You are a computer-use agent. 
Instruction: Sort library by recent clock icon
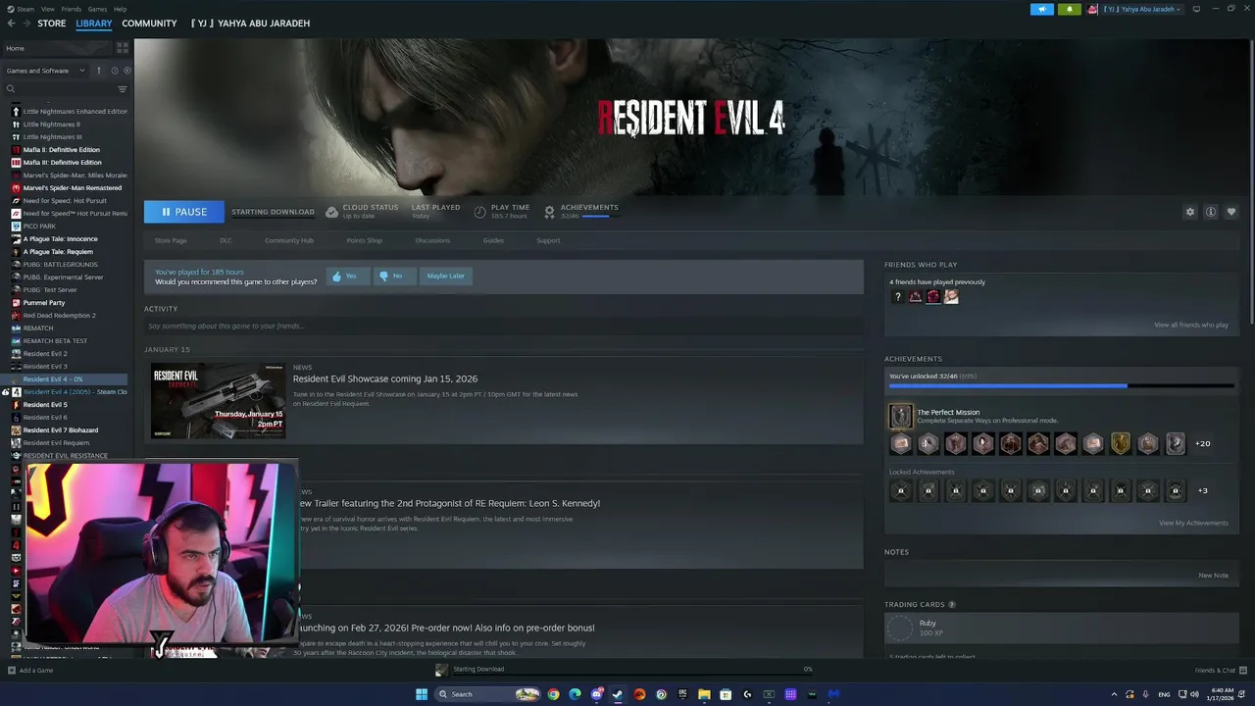(x=114, y=71)
